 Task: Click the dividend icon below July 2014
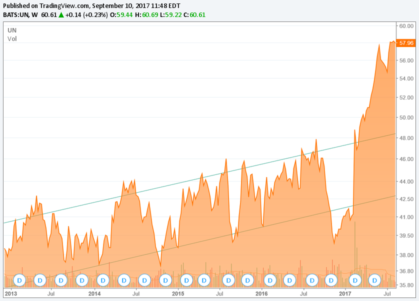tap(144, 280)
